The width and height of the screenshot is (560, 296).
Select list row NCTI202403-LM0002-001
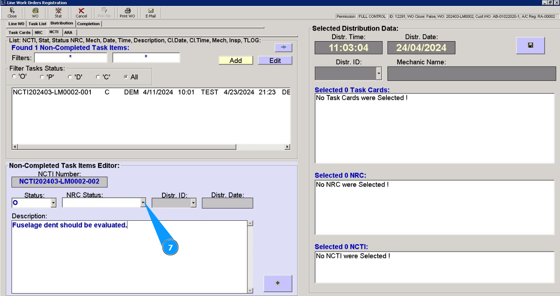coord(151,92)
